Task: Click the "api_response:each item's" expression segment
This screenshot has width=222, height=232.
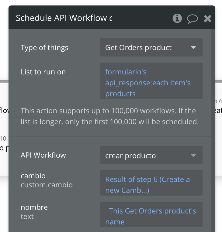Action: tap(148, 83)
